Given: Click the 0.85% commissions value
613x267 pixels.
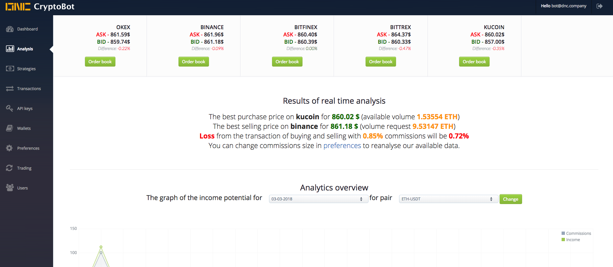Looking at the screenshot, I should tap(373, 136).
